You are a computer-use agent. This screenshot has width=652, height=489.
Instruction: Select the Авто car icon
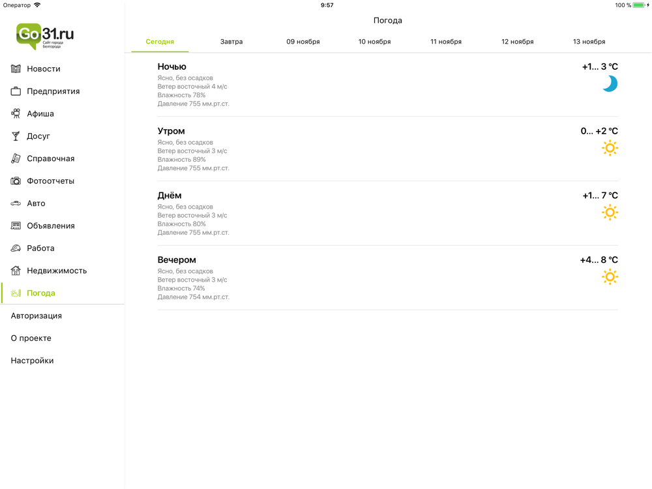16,203
